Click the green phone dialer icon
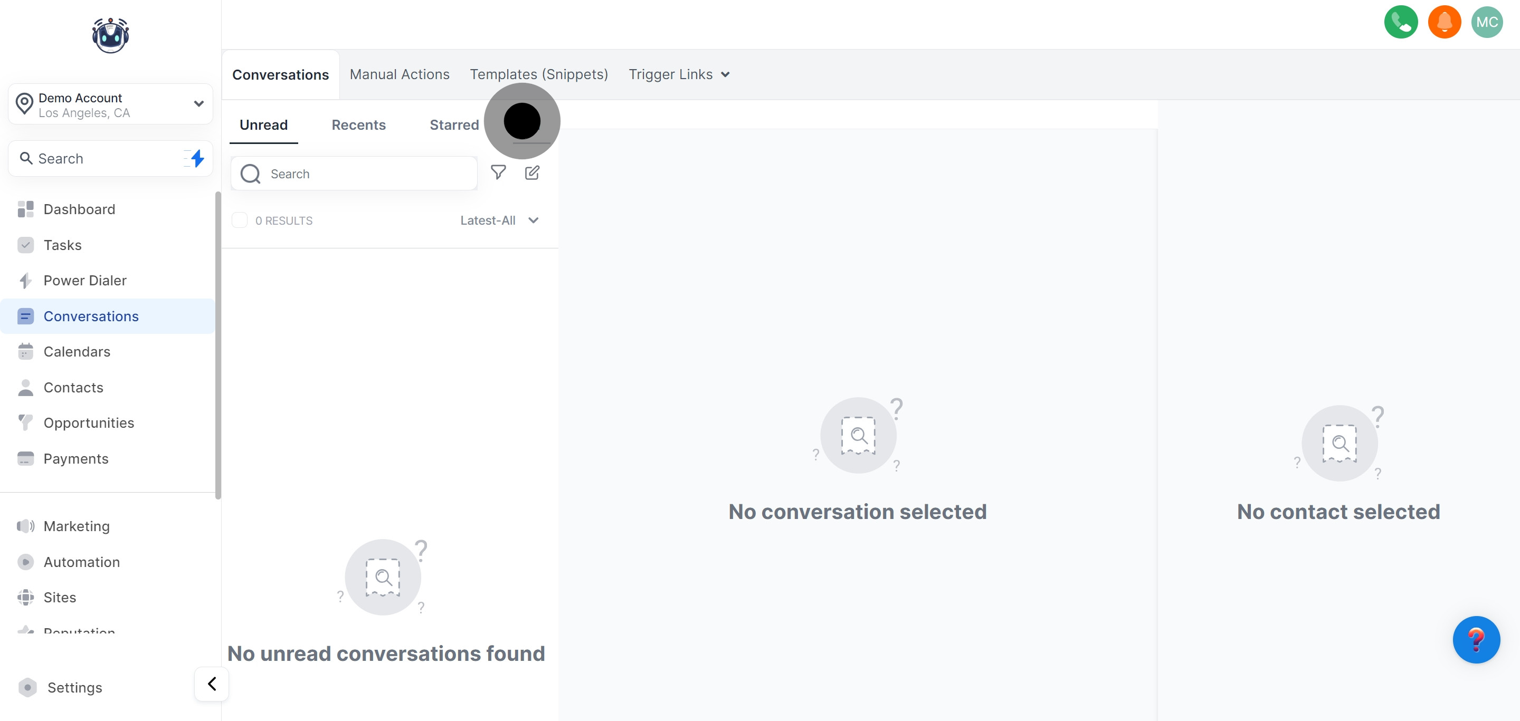 click(1400, 22)
